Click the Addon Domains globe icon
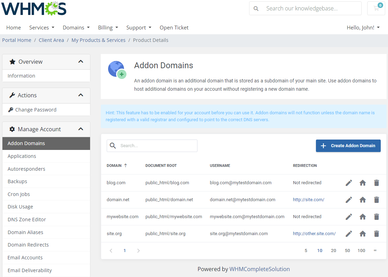The height and width of the screenshot is (277, 388). [117, 70]
